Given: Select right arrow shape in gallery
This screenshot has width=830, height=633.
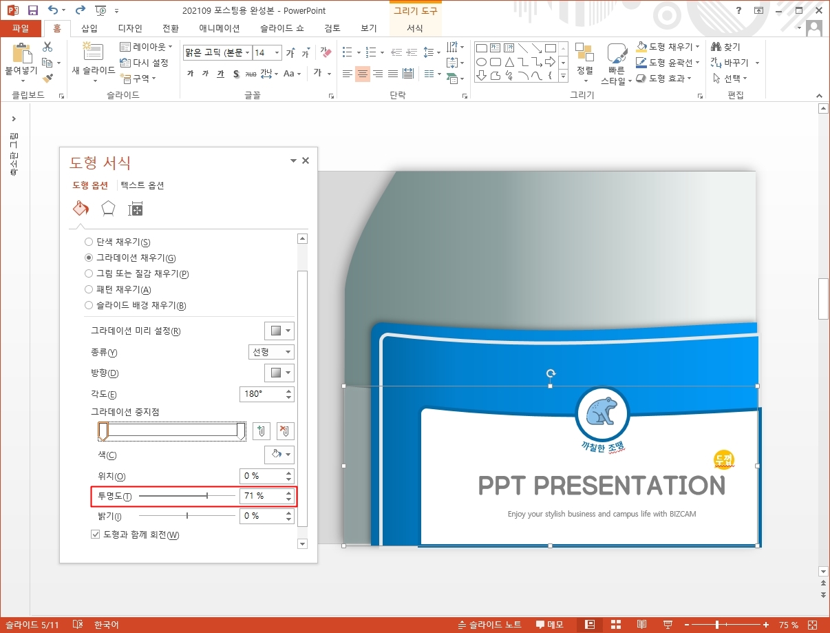Looking at the screenshot, I should (x=551, y=62).
